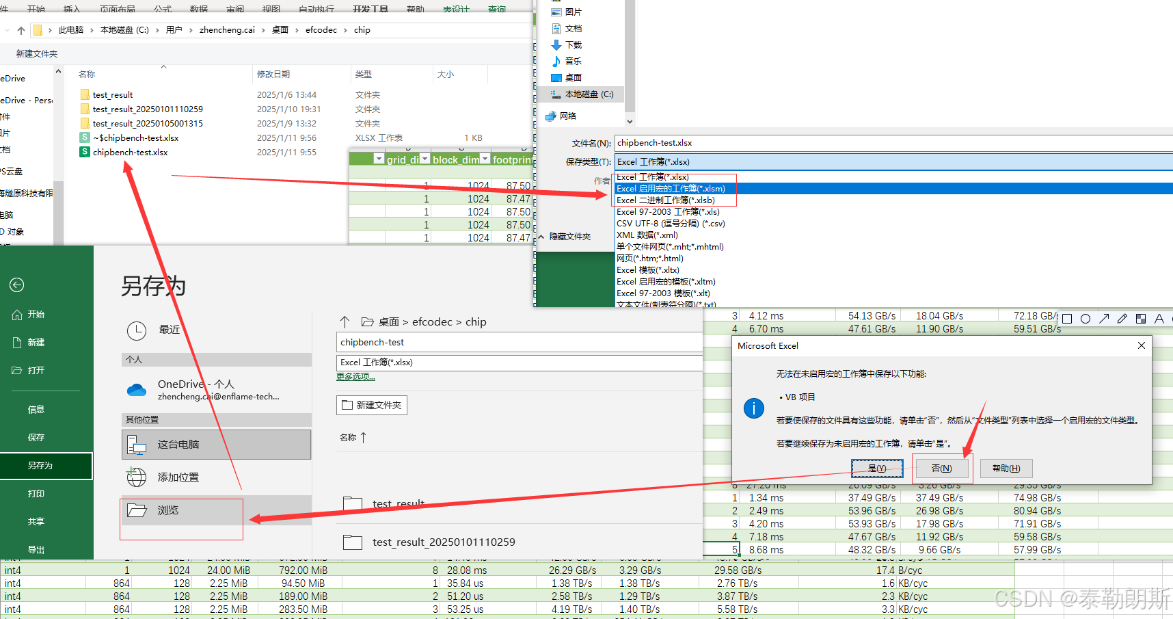Click efcodec in address bar breadcrumb
Image resolution: width=1173 pixels, height=619 pixels.
[x=321, y=30]
